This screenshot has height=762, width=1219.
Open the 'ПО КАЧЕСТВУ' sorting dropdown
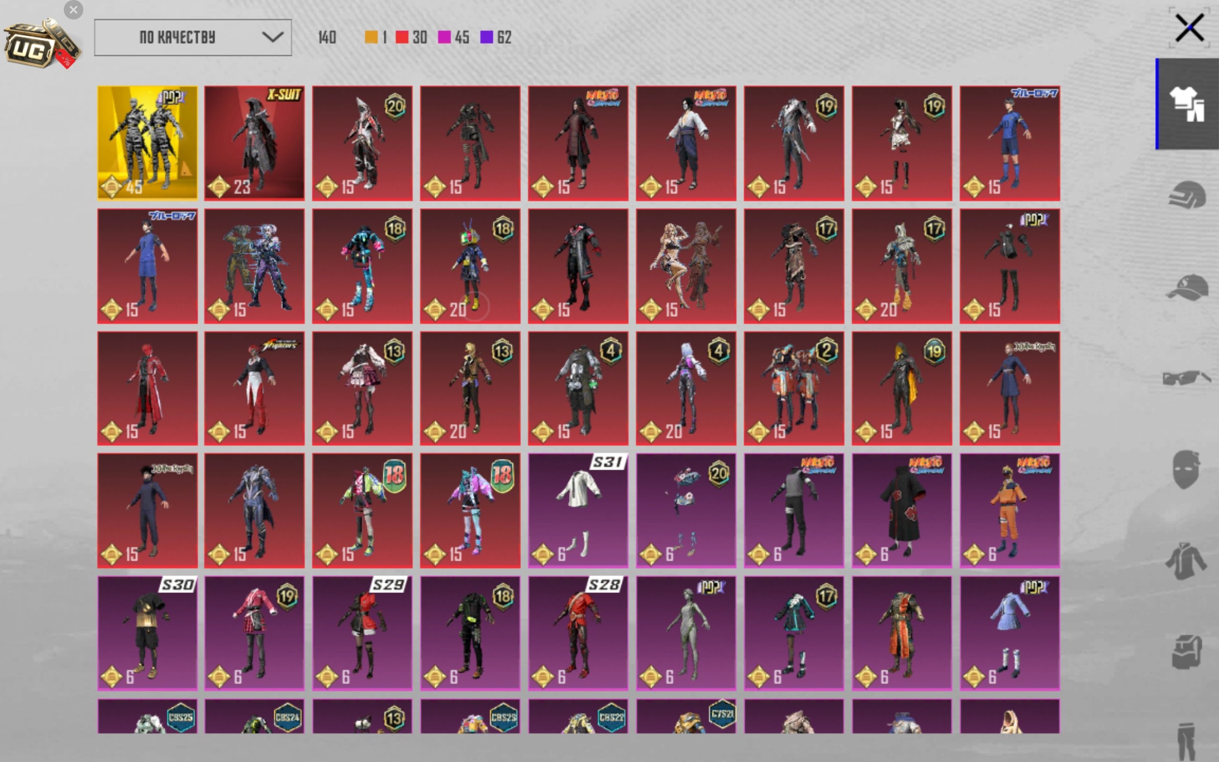(x=193, y=37)
